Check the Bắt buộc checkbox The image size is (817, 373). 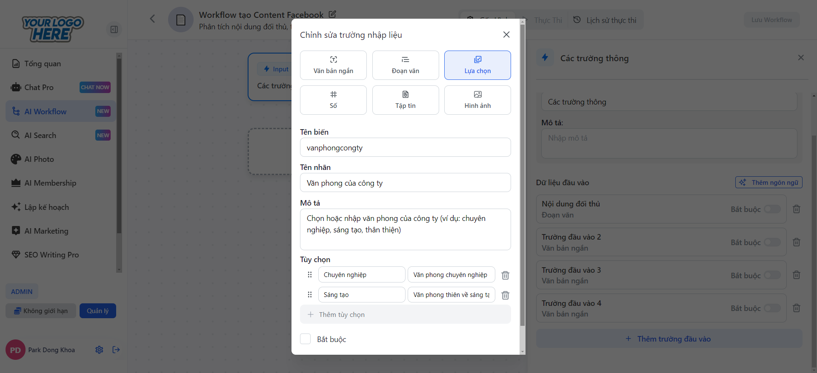pyautogui.click(x=306, y=339)
